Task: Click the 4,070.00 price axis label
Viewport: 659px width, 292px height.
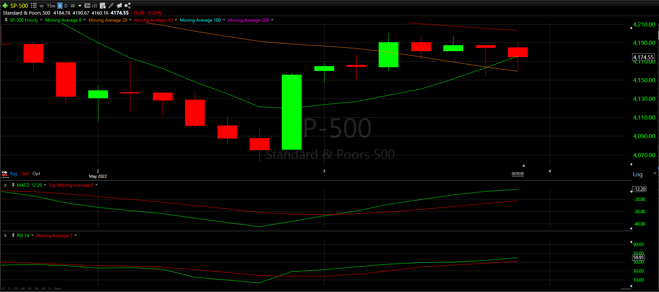Action: 644,155
